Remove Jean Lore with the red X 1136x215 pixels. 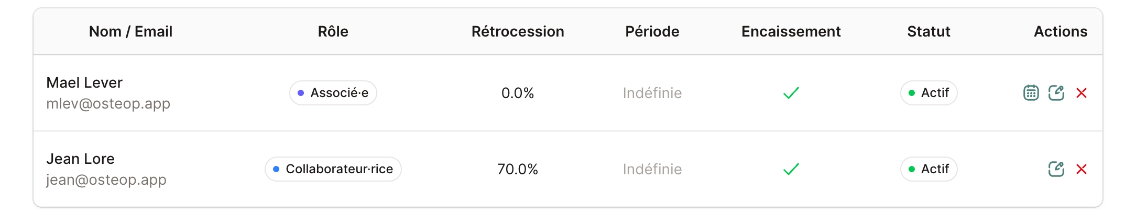(1081, 169)
